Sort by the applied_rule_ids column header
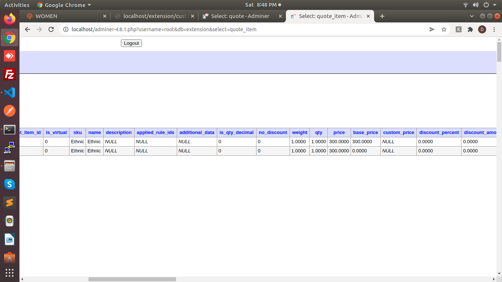Screen dimensions: 502x282 [x=155, y=133]
